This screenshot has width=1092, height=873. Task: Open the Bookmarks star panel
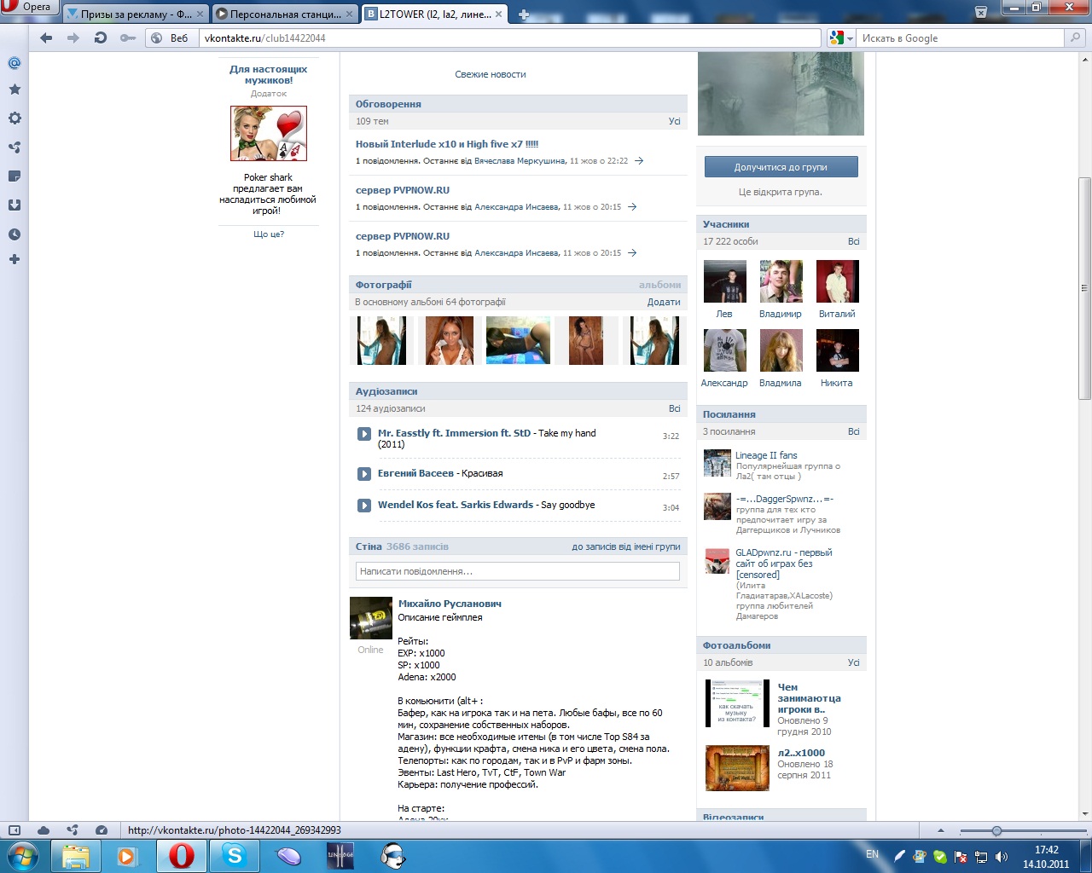15,90
